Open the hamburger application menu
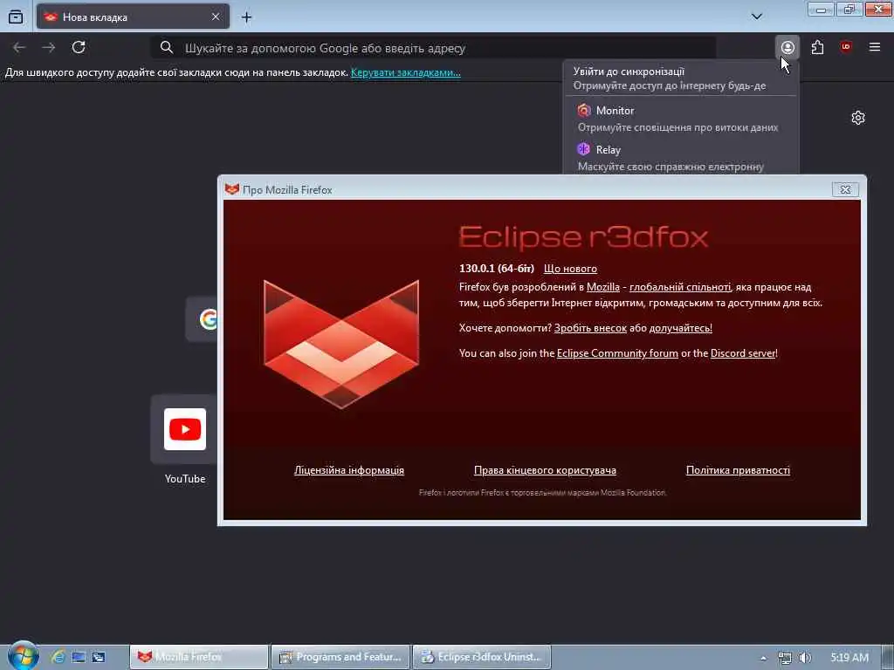The height and width of the screenshot is (670, 894). point(875,47)
